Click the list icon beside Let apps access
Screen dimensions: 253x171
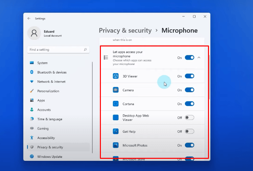coord(106,57)
